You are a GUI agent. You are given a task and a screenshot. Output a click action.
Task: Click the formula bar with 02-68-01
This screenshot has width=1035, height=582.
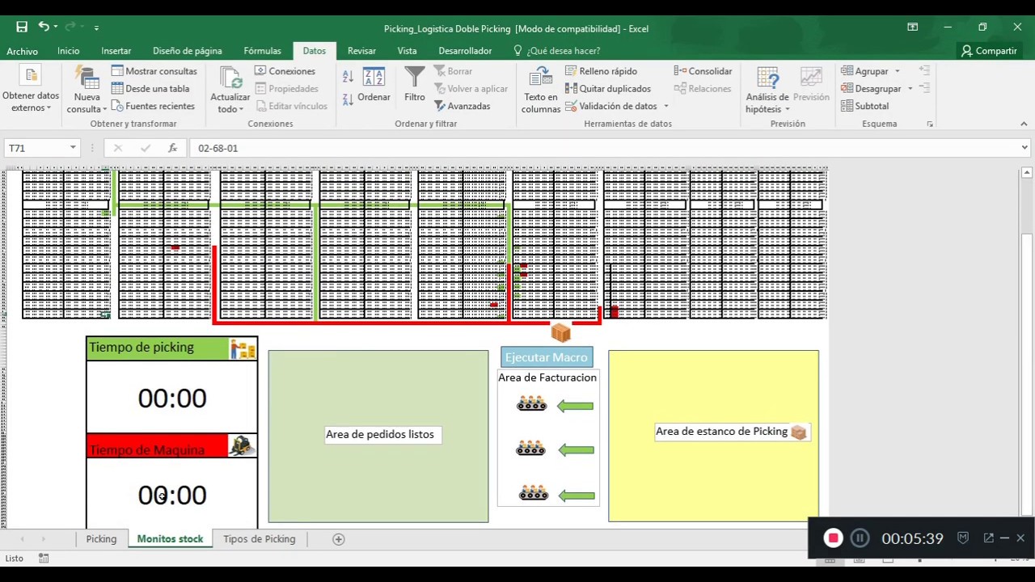point(603,148)
